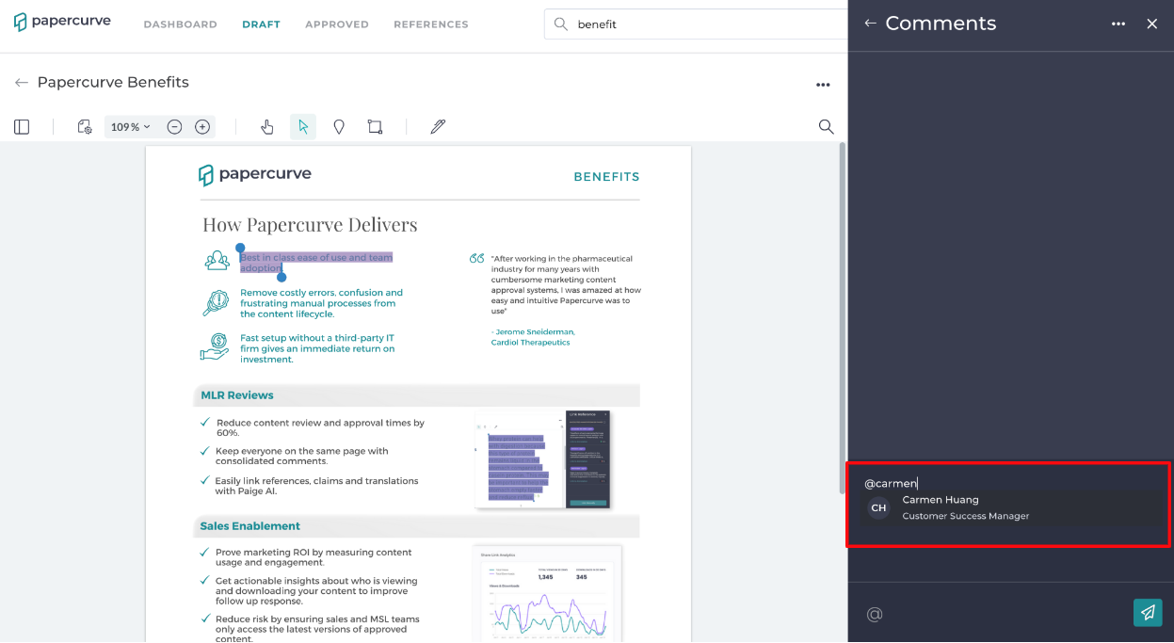Open the 109% zoom dropdown
The height and width of the screenshot is (643, 1174).
click(131, 127)
